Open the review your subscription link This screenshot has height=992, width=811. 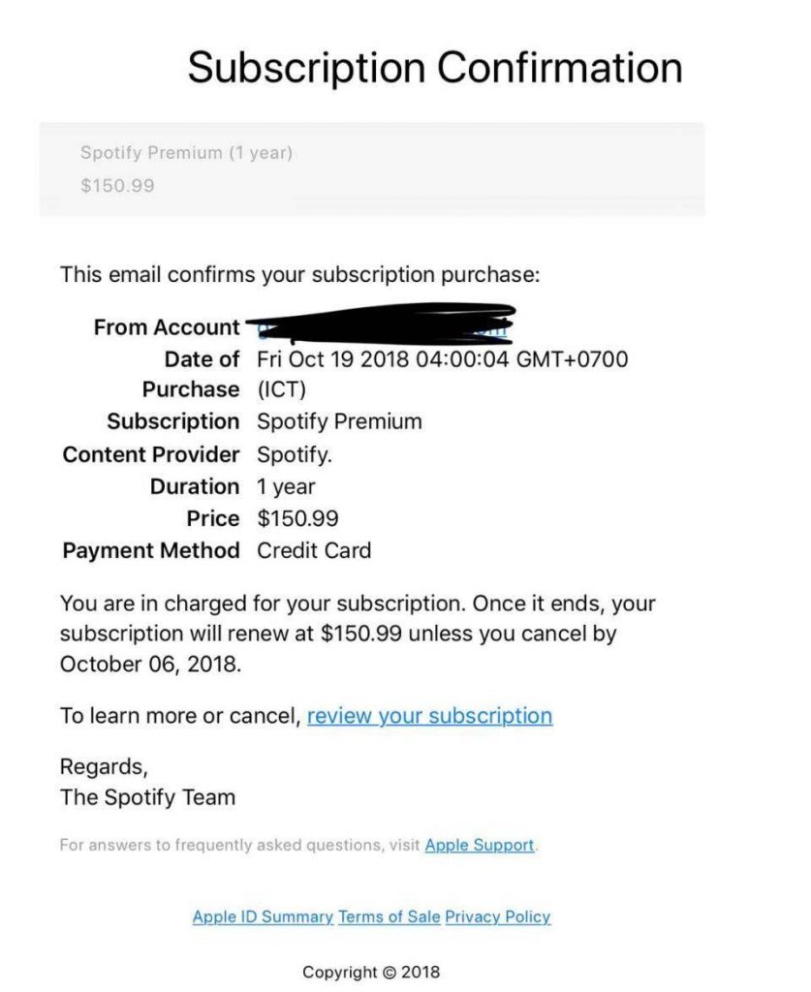point(429,716)
